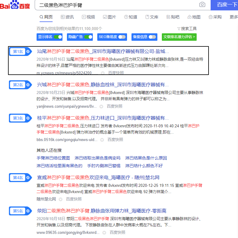Click URL yanjinews.com/yunpai/ygnews/8v...
238x238 pixels.
click(x=66, y=107)
